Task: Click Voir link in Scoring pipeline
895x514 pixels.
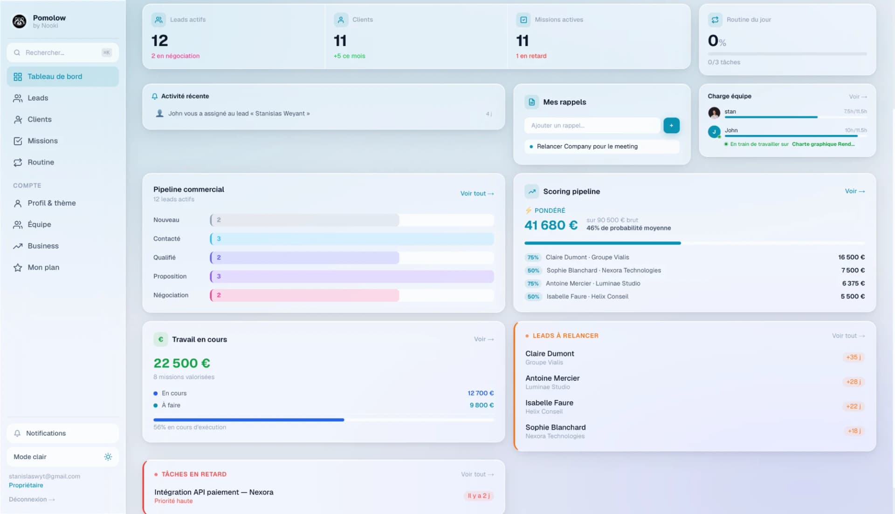Action: tap(855, 191)
